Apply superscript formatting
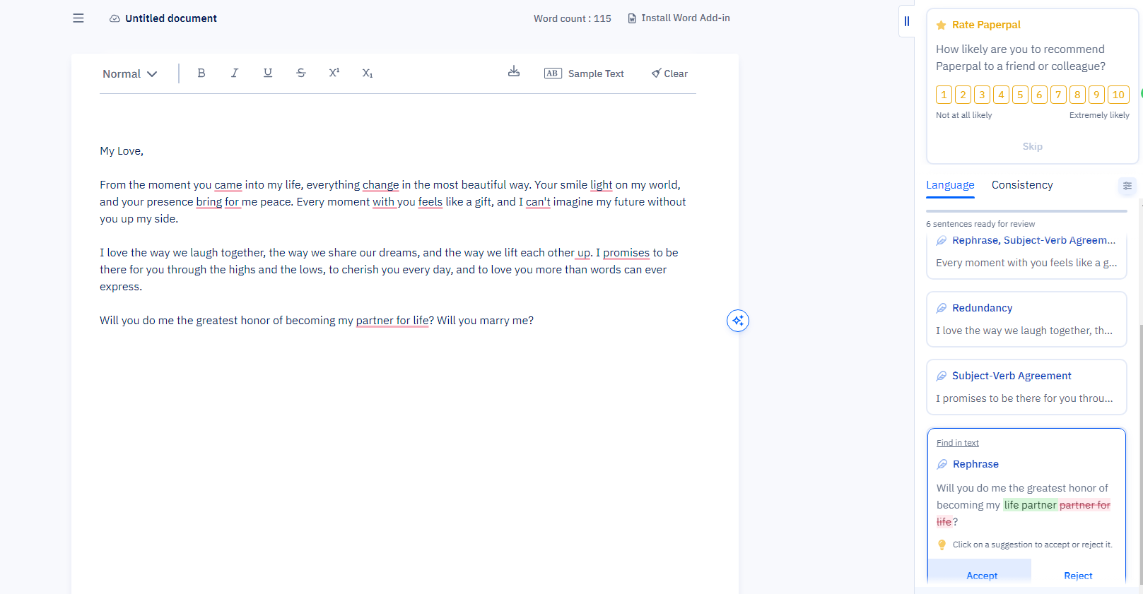 [x=334, y=73]
